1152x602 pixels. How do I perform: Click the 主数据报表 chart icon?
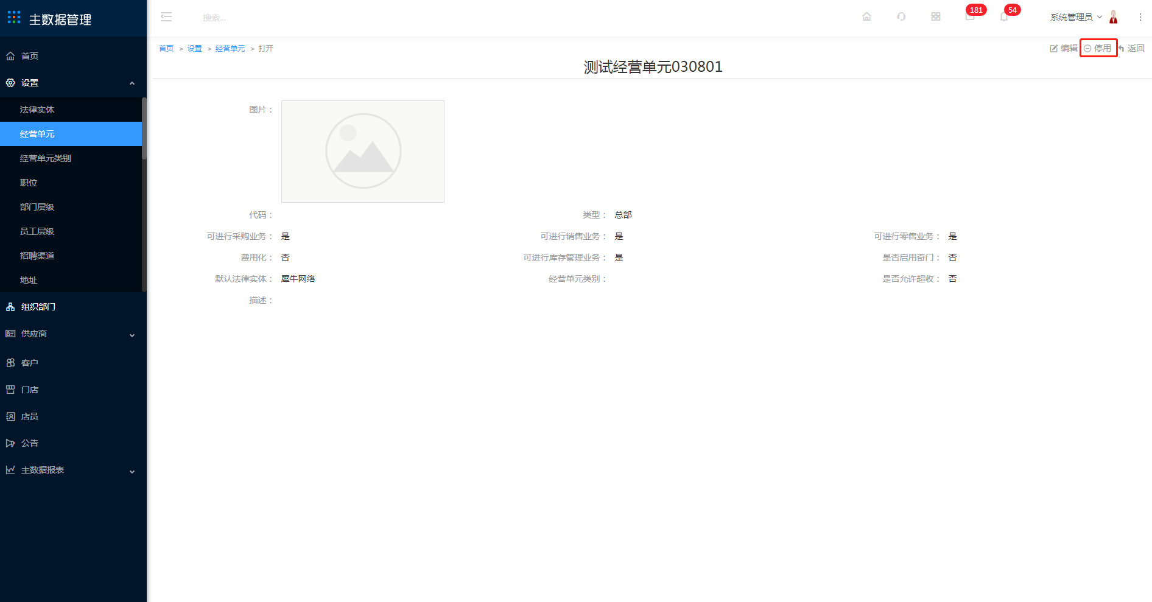[10, 470]
